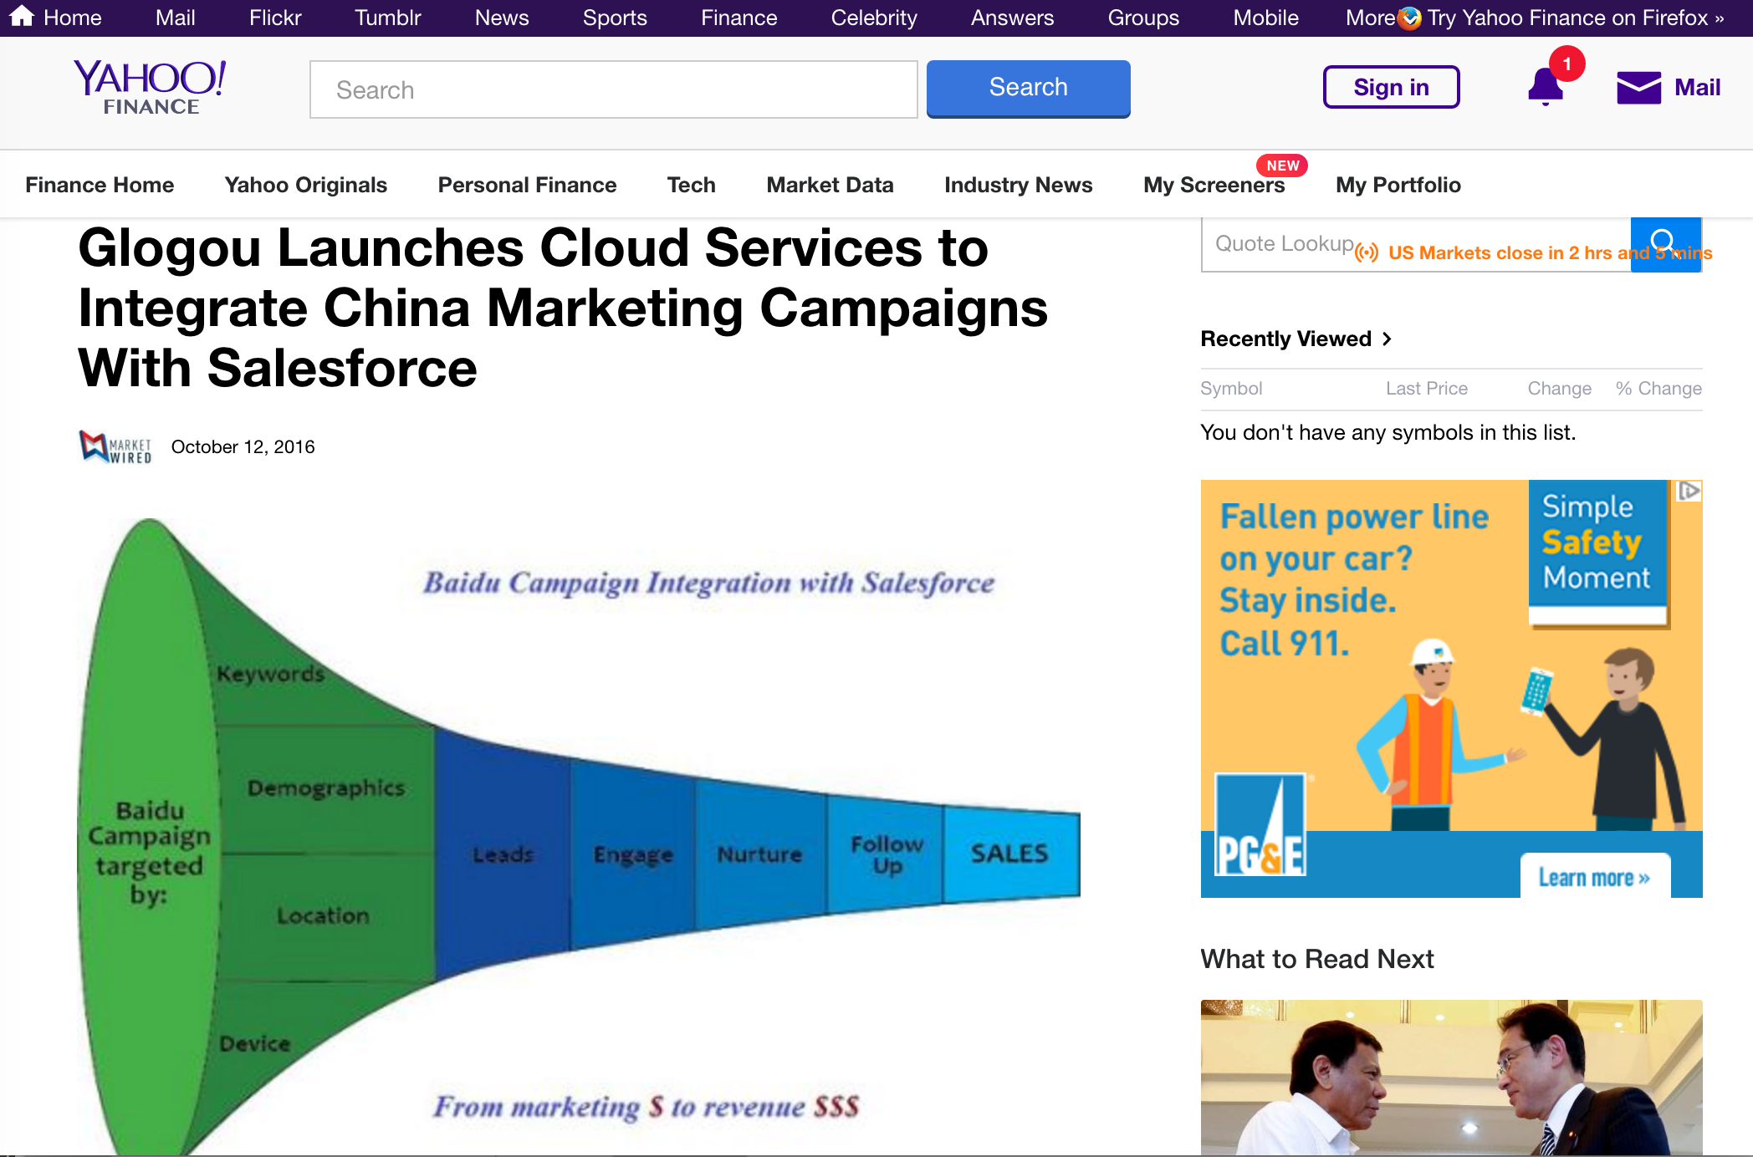
Task: Select the Finance Home tab
Action: (x=100, y=185)
